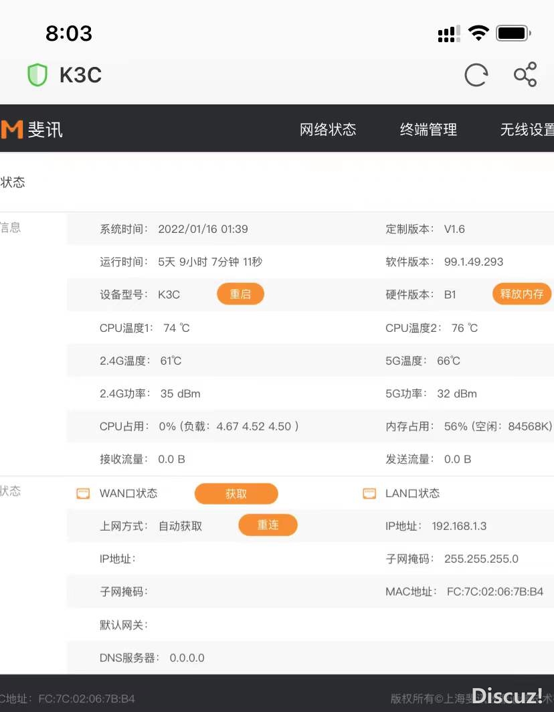Click the 释放内存 button

pyautogui.click(x=522, y=294)
